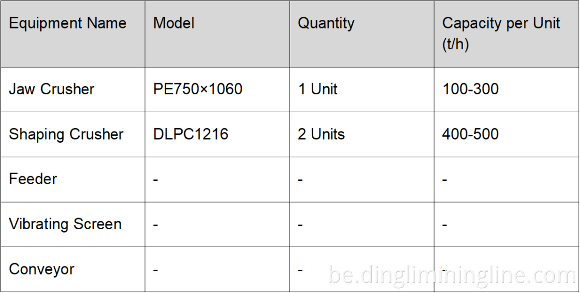Select the Jaw Crusher cell
580x293 pixels.
[52, 89]
